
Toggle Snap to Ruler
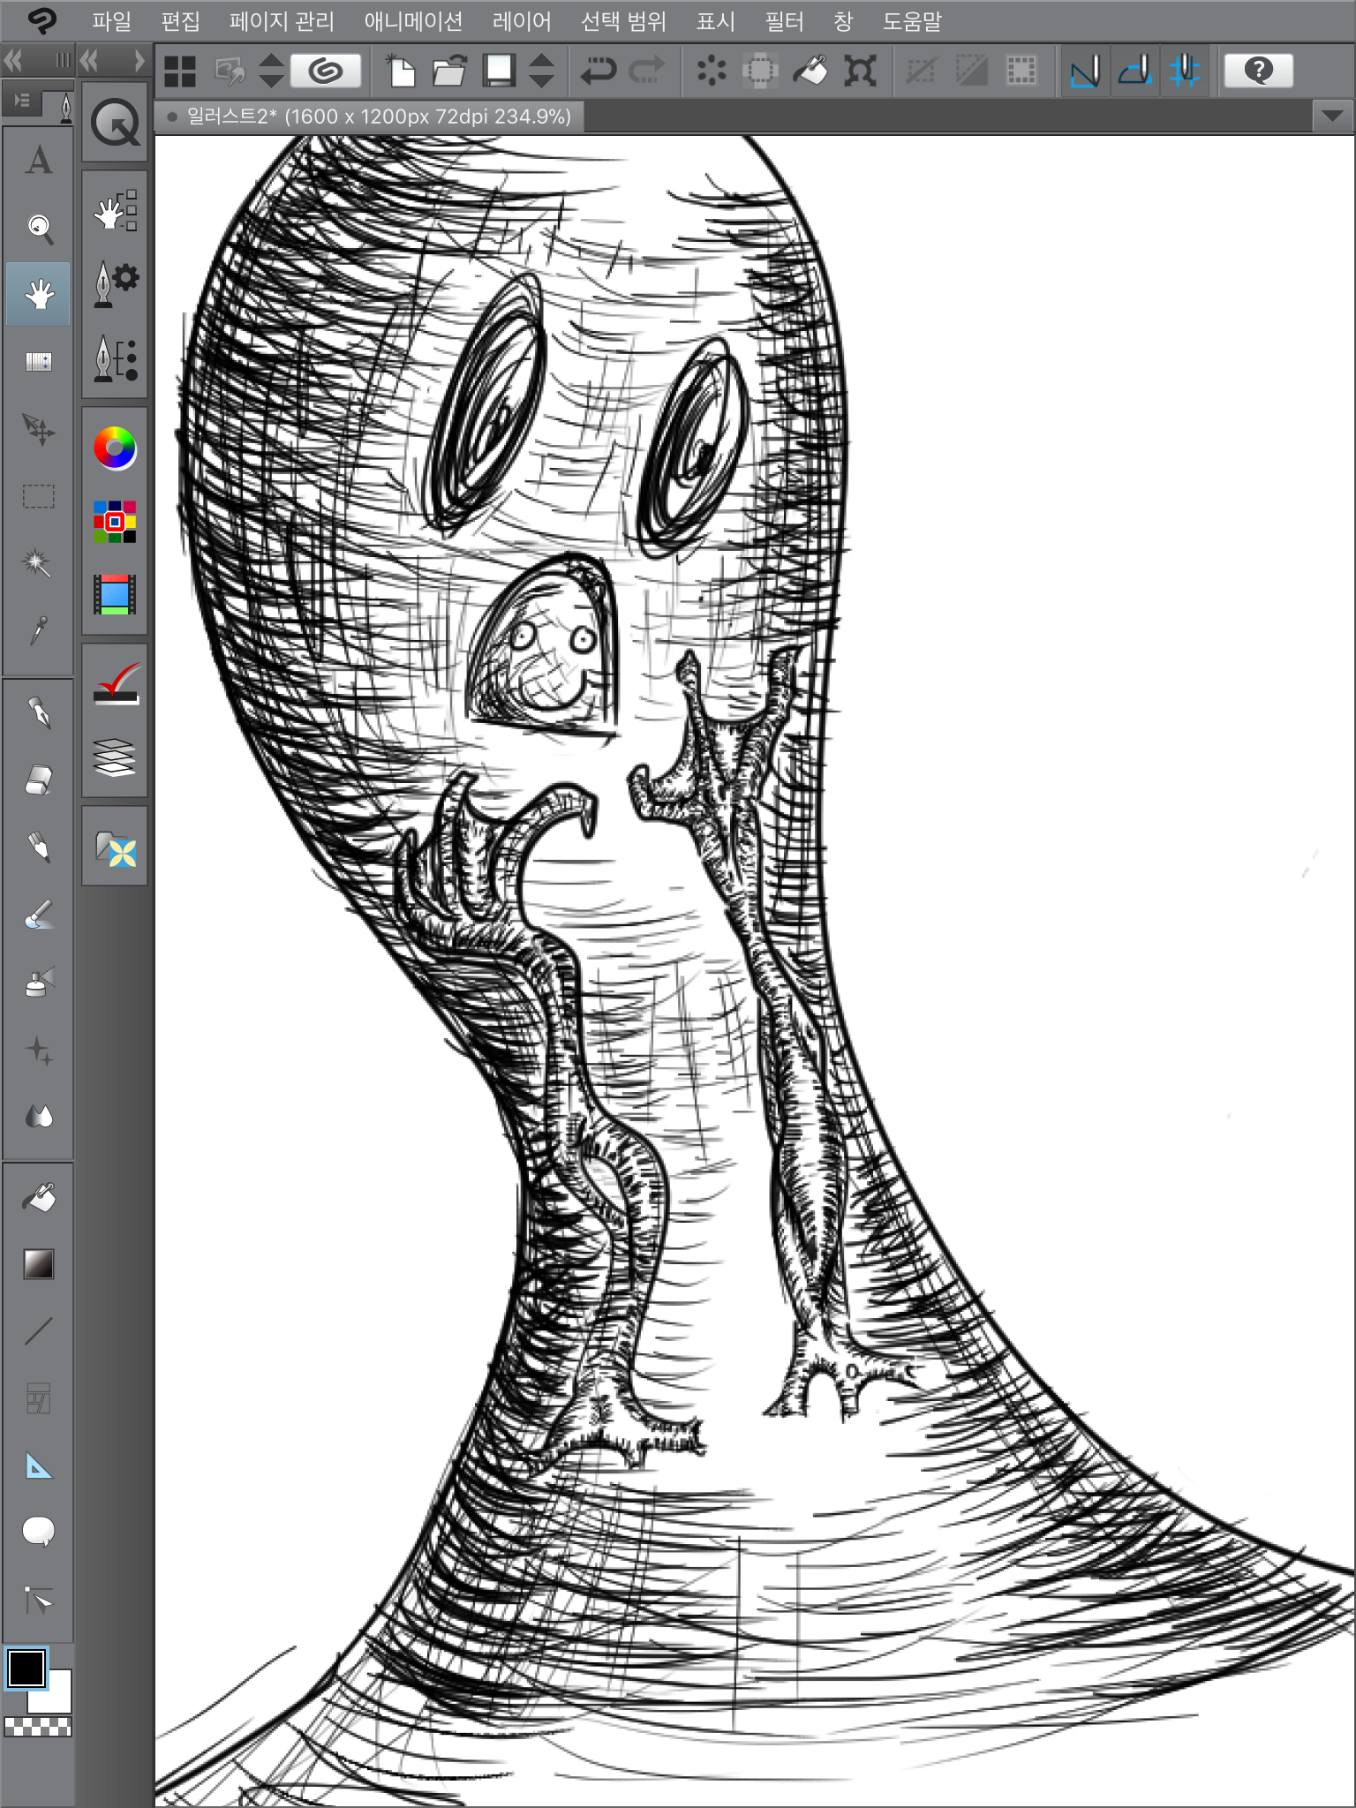[1085, 71]
